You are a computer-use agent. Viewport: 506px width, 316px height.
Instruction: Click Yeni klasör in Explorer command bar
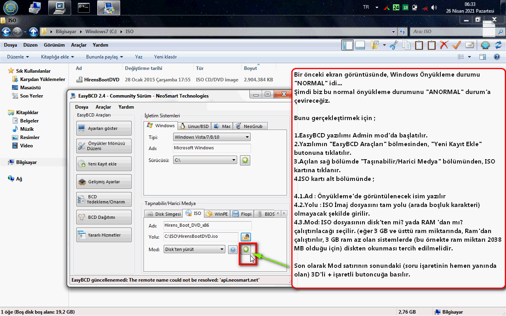pos(165,57)
